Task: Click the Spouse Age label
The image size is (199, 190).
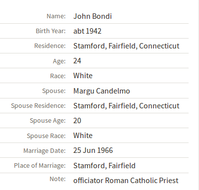Action: click(48, 121)
